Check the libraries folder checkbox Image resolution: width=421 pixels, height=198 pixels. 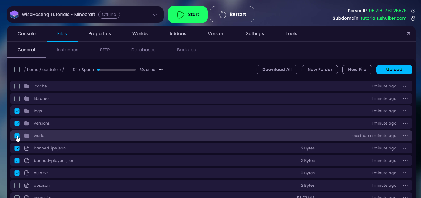tap(17, 99)
